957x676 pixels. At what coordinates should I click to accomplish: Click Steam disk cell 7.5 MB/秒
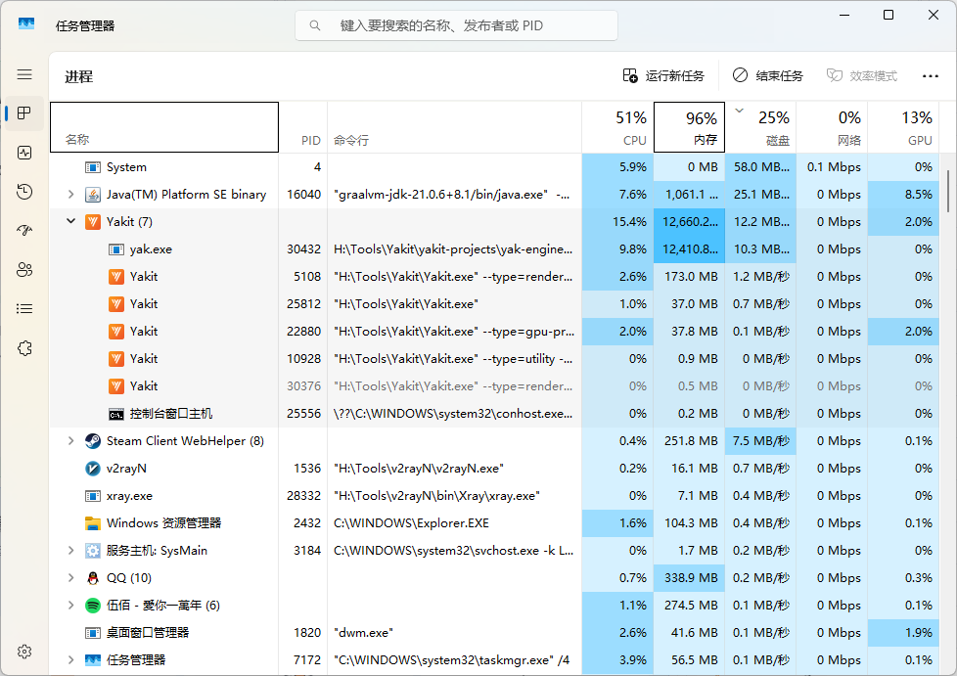(x=760, y=441)
